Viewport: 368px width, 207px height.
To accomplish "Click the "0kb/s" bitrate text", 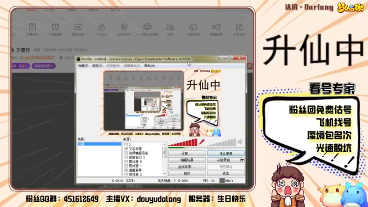I will [229, 181].
